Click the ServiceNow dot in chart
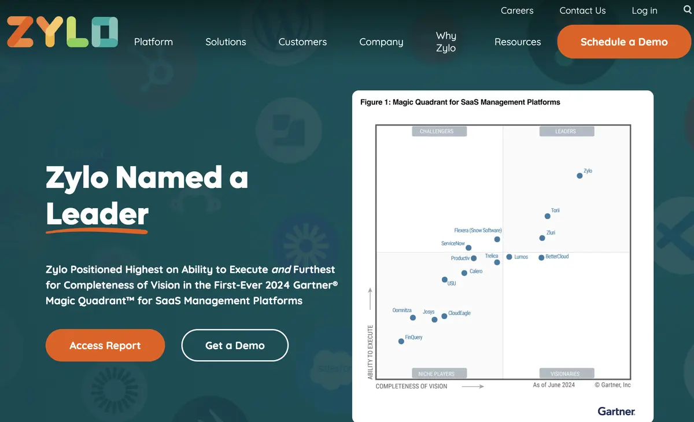This screenshot has width=694, height=422. 468,248
